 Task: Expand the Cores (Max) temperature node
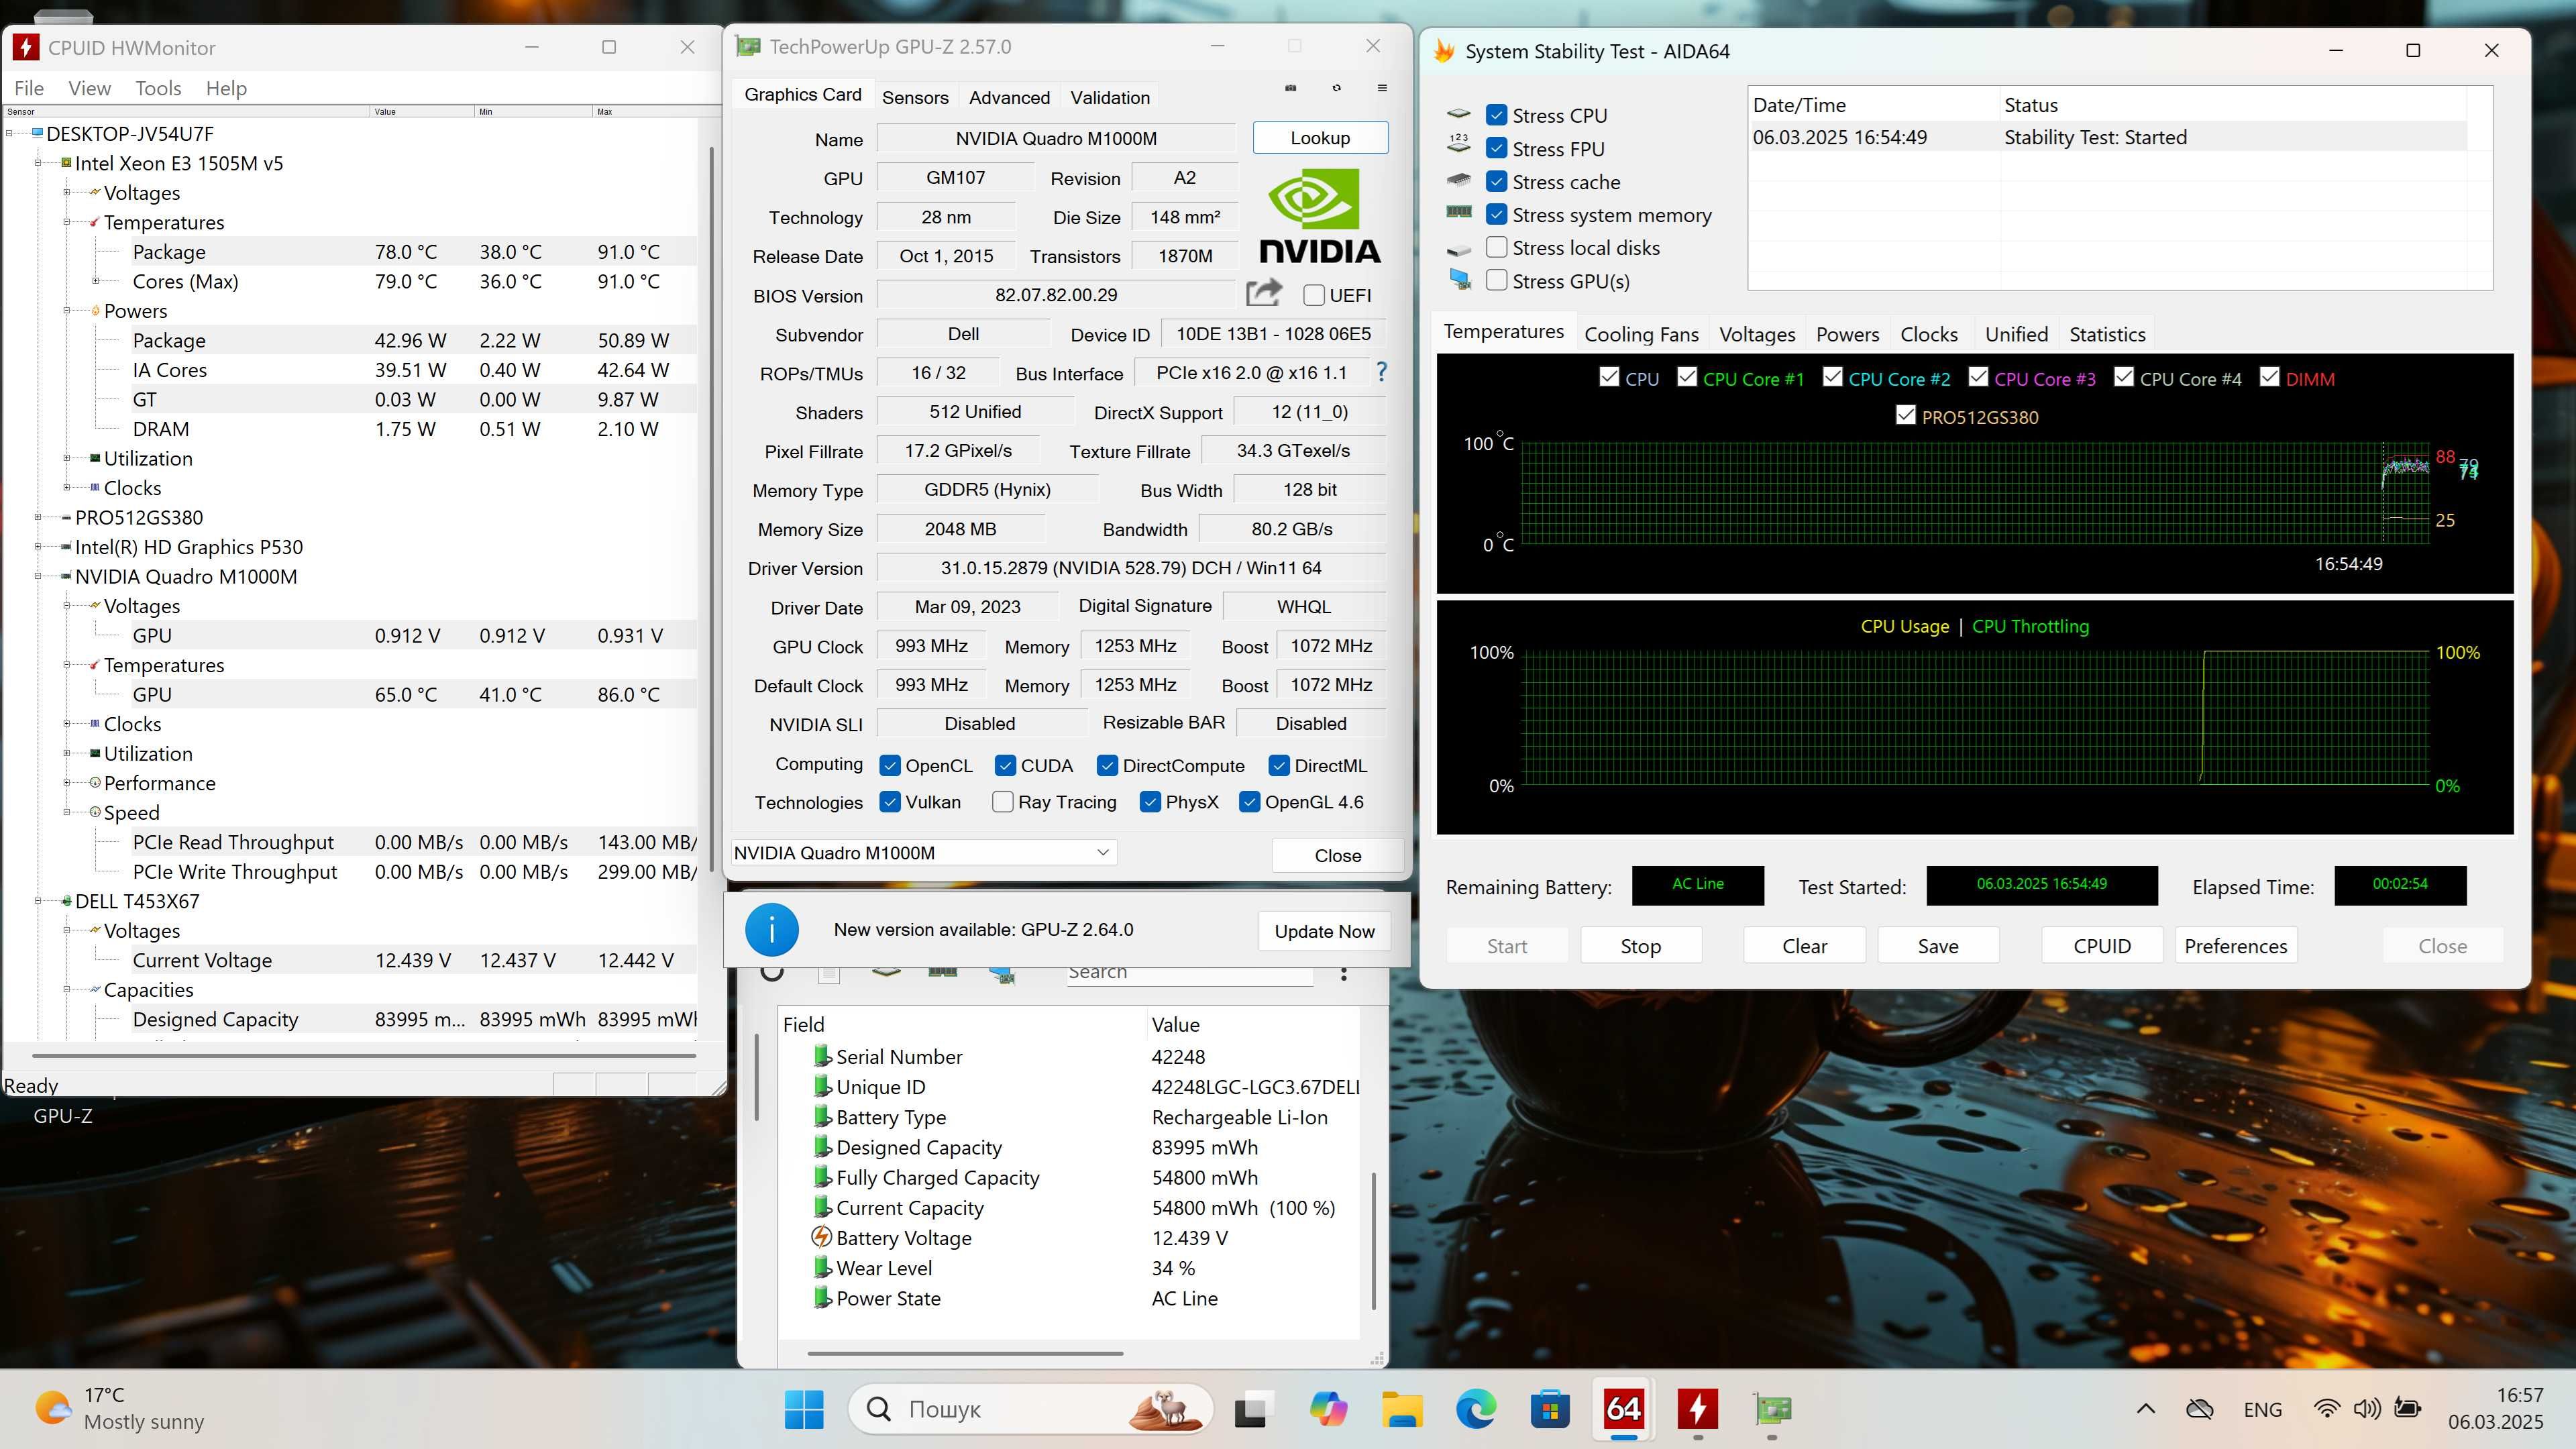96,281
